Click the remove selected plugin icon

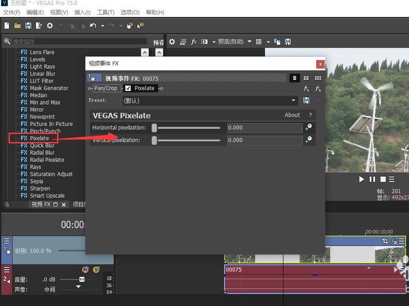click(x=318, y=89)
